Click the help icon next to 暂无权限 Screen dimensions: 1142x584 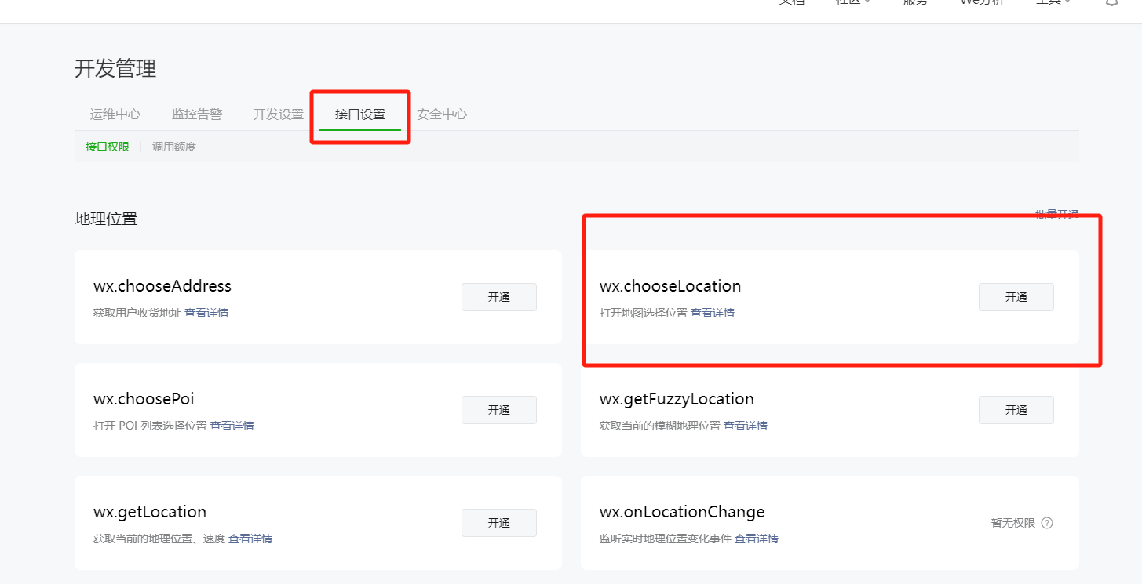tap(1046, 523)
